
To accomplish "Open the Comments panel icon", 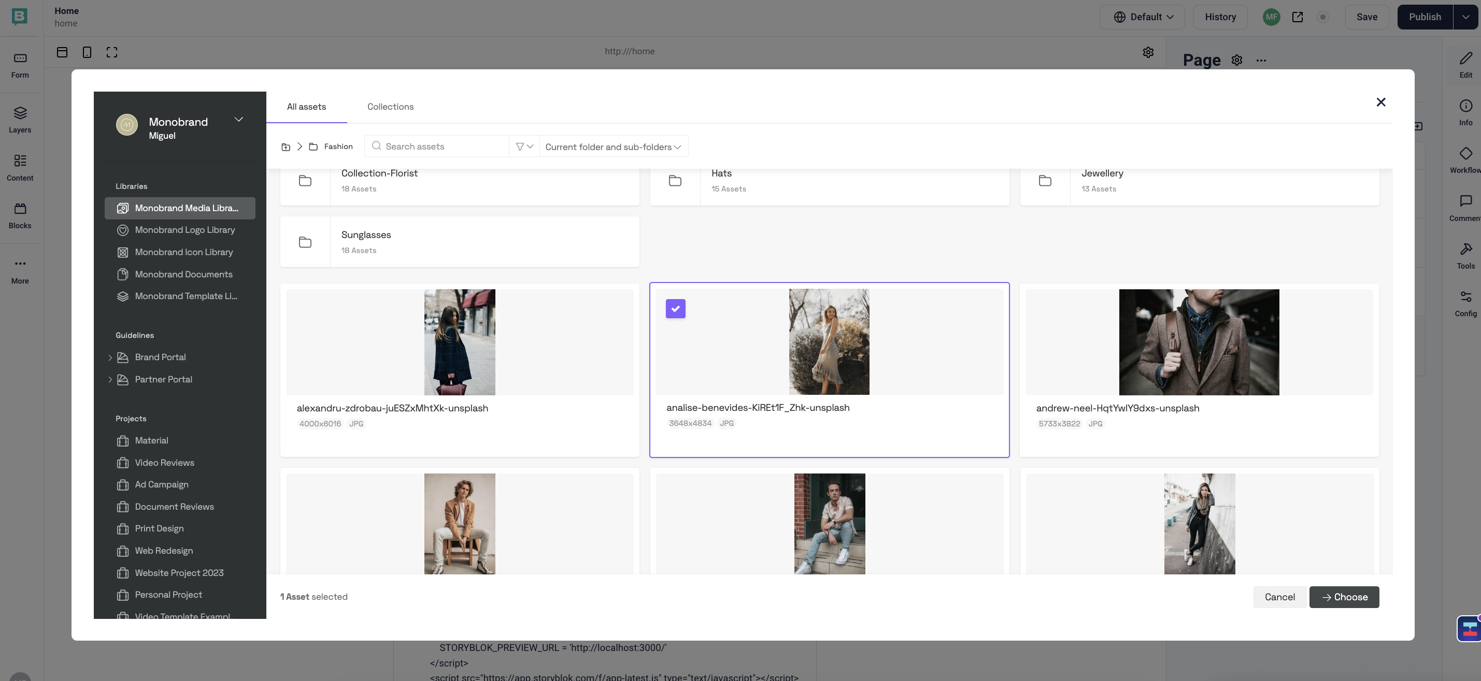I will (1465, 208).
